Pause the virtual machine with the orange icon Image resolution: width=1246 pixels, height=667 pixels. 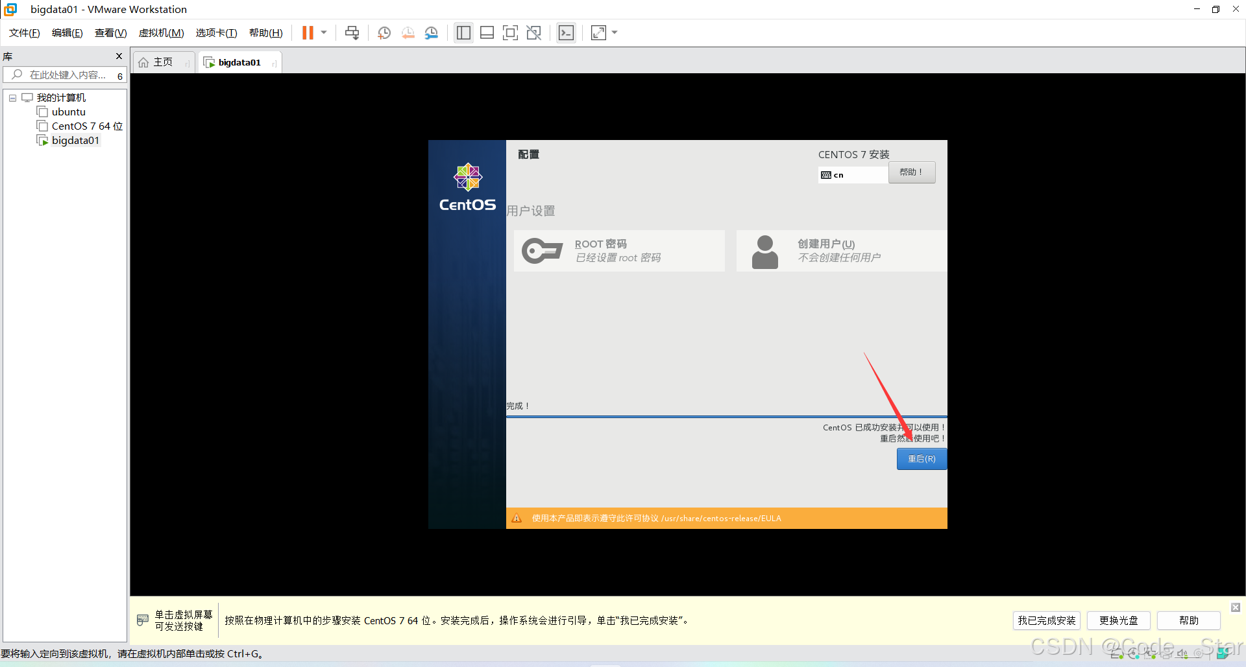point(308,33)
